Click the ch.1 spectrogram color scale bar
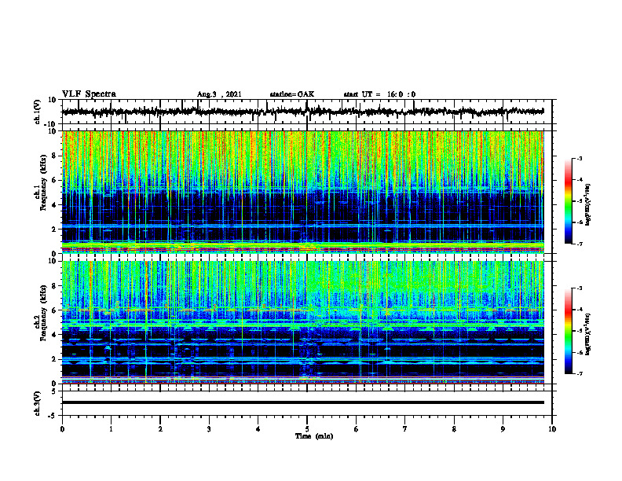Viewport: 622px width, 481px height. [568, 201]
